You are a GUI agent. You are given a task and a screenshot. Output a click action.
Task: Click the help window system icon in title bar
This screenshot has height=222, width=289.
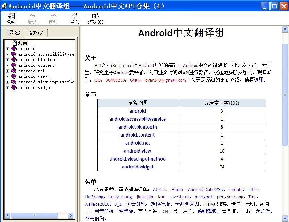(x=3, y=5)
